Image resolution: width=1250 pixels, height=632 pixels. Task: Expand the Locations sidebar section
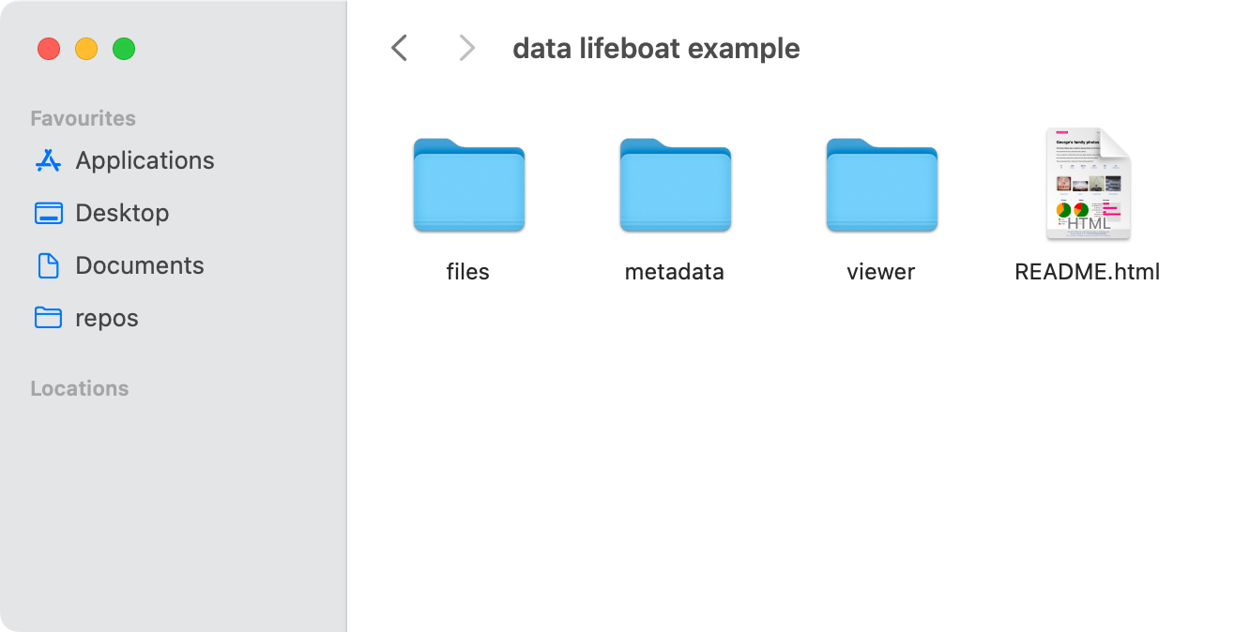(x=79, y=388)
